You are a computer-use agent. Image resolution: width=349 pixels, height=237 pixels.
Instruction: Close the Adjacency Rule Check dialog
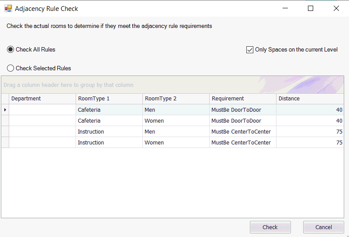[x=336, y=8]
